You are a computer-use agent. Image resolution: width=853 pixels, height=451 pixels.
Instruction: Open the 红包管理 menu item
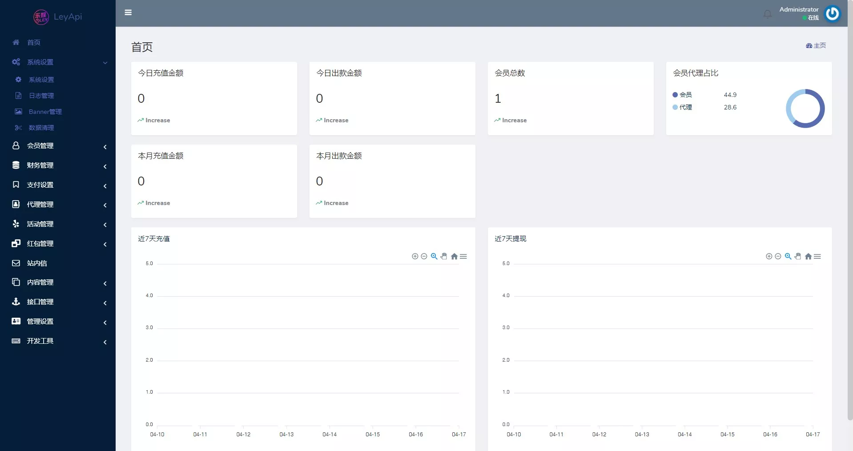40,243
